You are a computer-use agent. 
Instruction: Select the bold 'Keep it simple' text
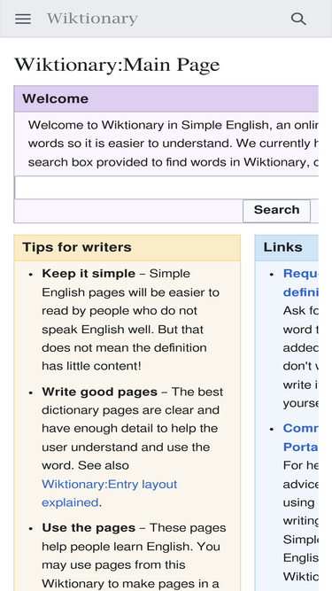pos(89,273)
